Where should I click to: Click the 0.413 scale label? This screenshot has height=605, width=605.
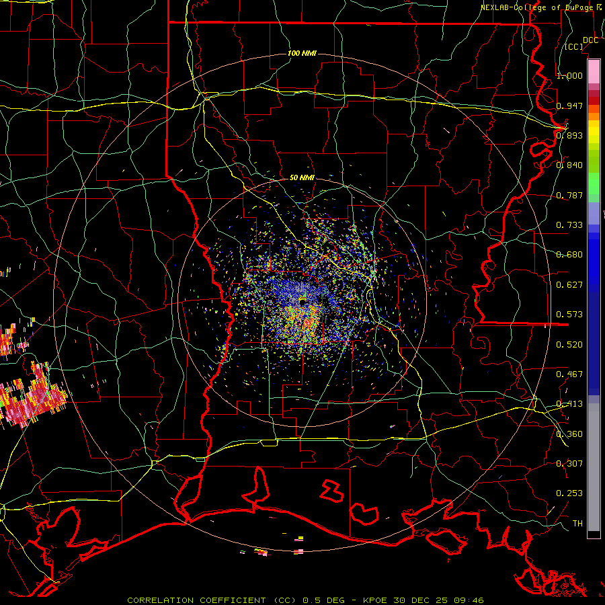point(569,404)
